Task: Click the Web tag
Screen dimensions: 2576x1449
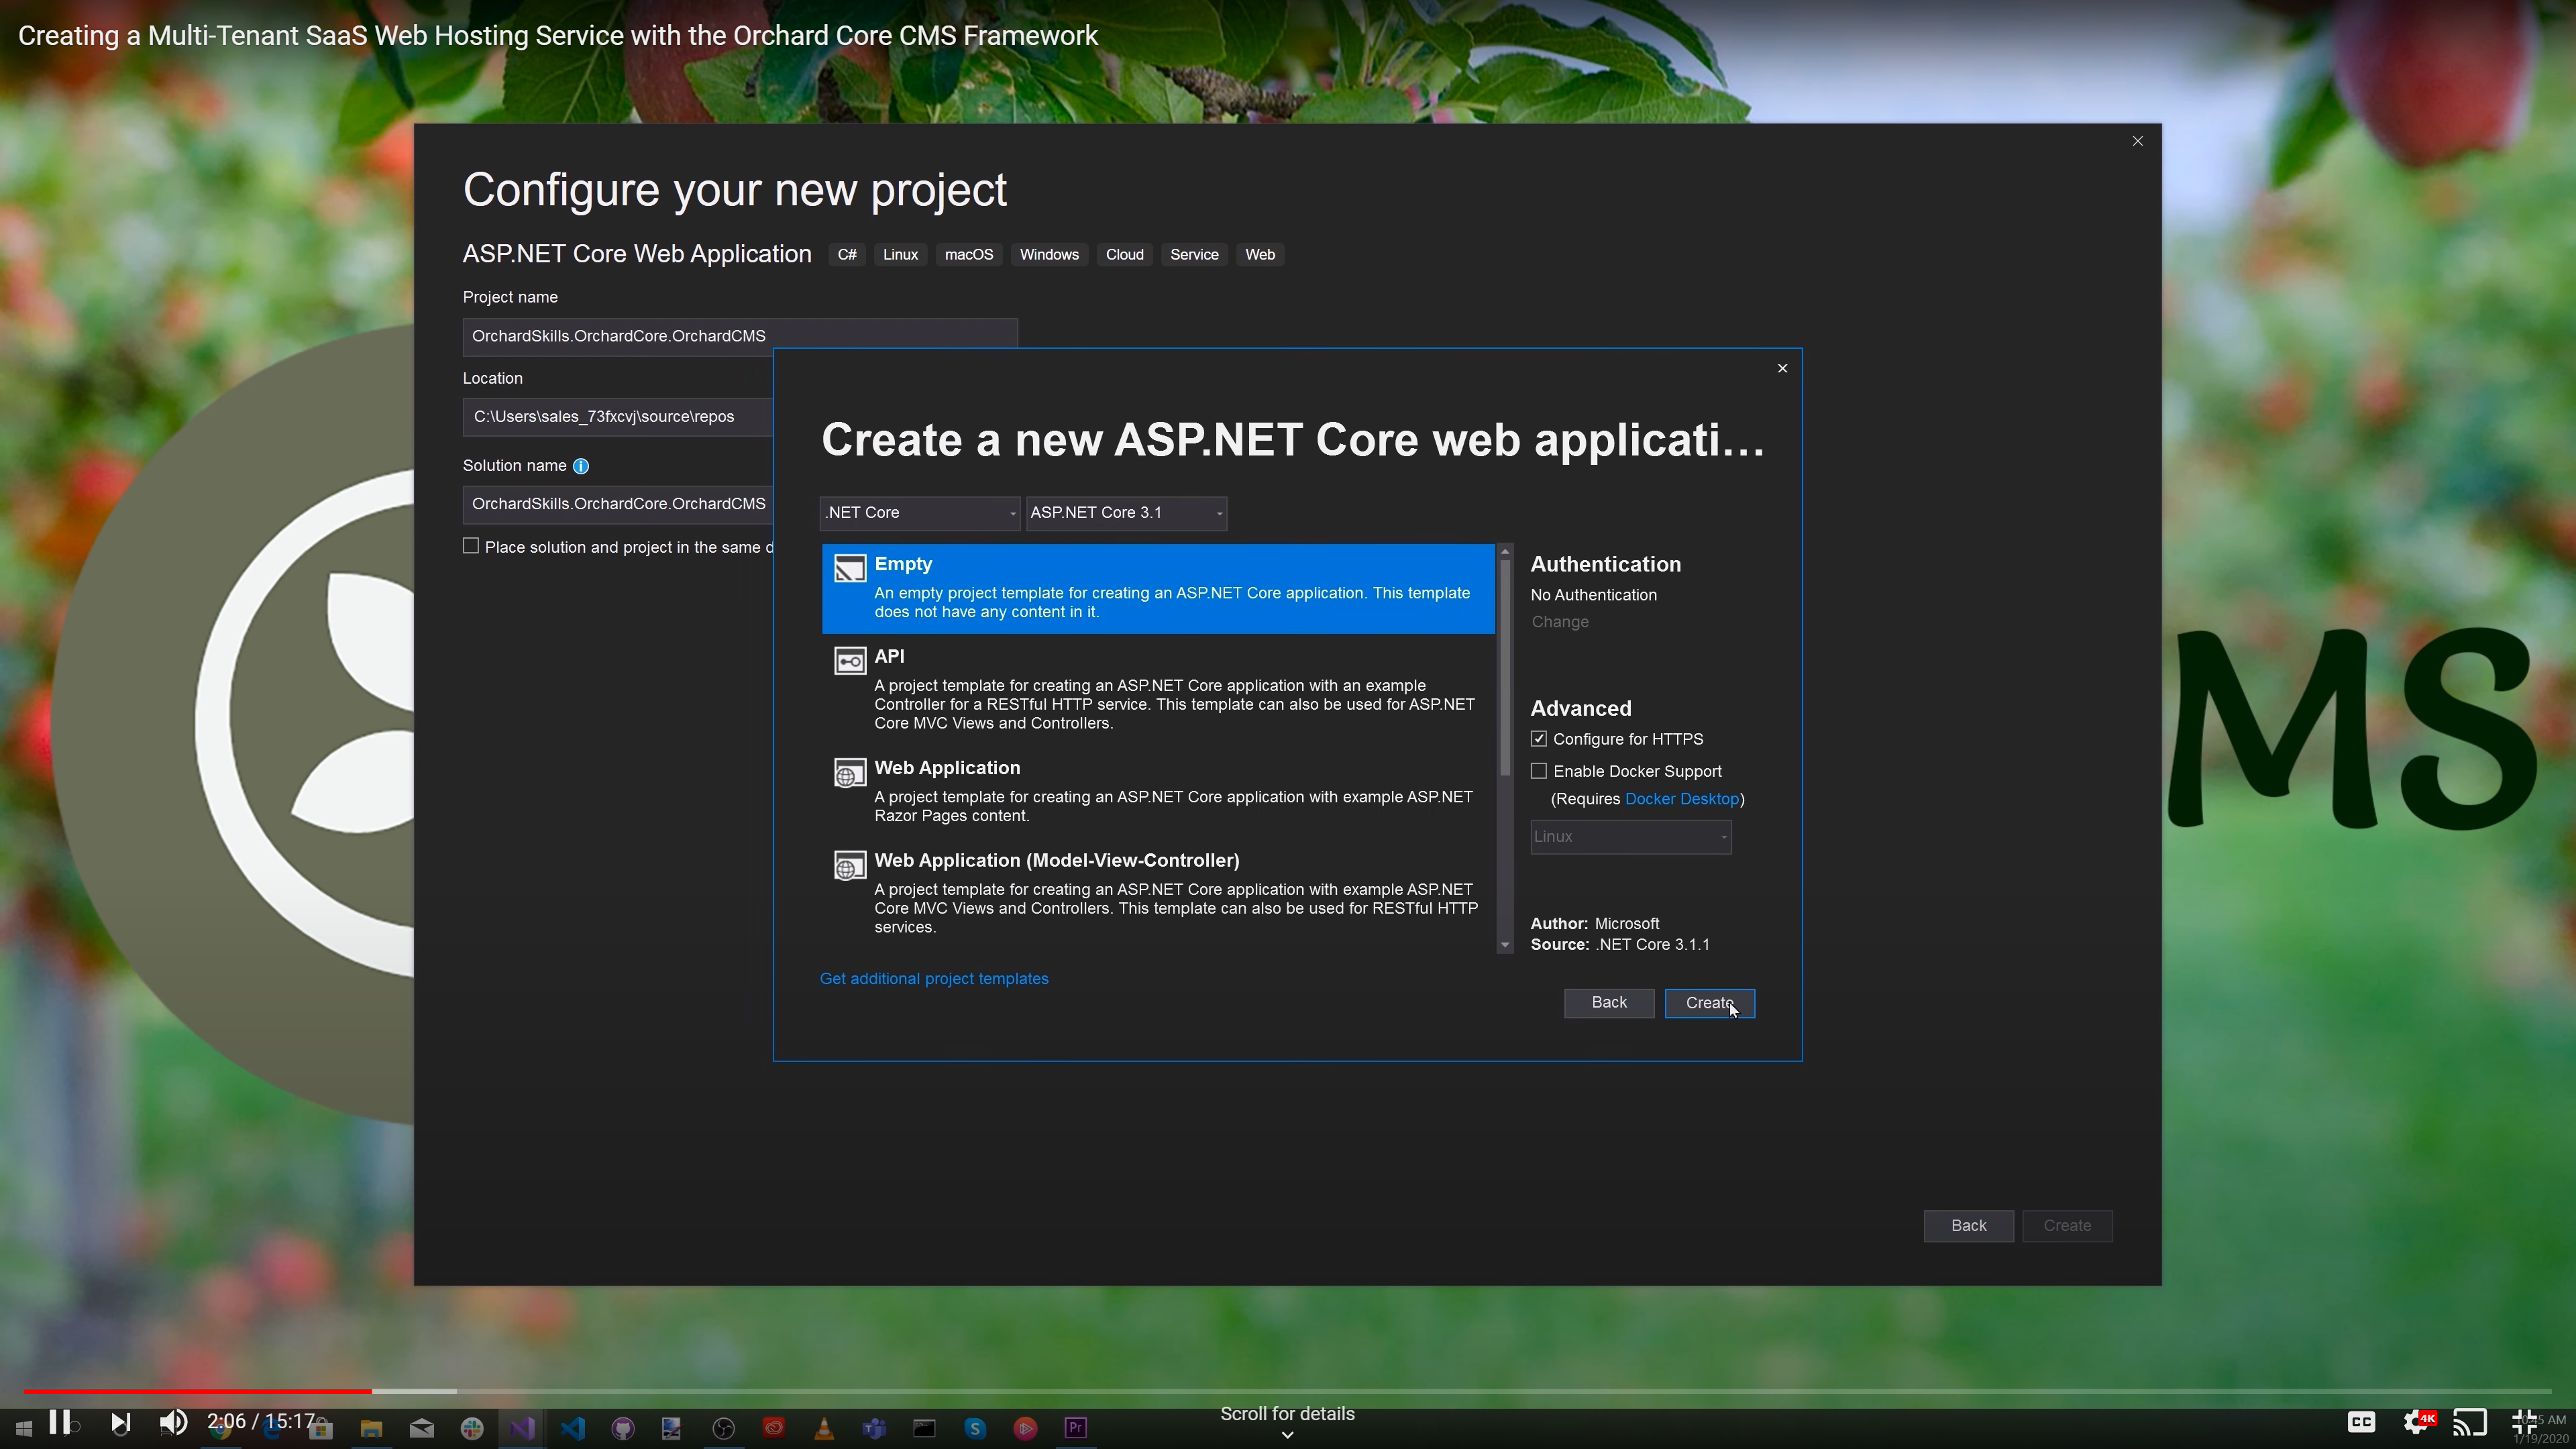Action: coord(1260,255)
